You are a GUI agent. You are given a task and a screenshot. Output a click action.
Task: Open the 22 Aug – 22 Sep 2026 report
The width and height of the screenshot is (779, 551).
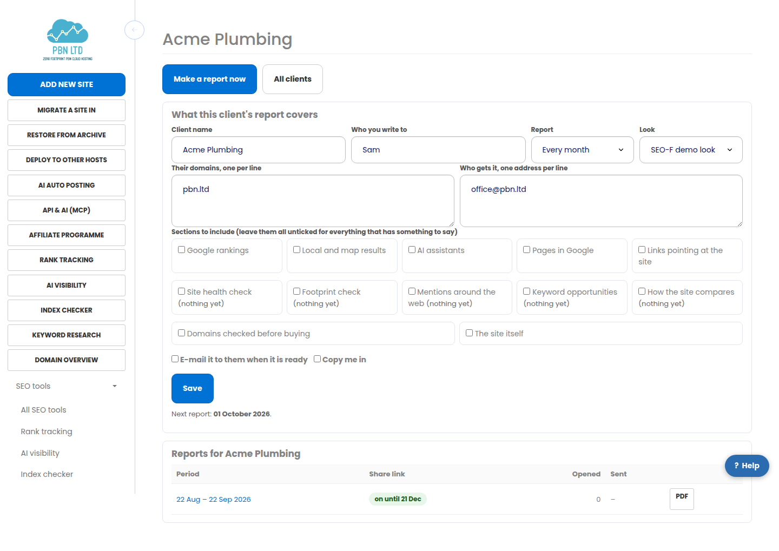pyautogui.click(x=214, y=500)
